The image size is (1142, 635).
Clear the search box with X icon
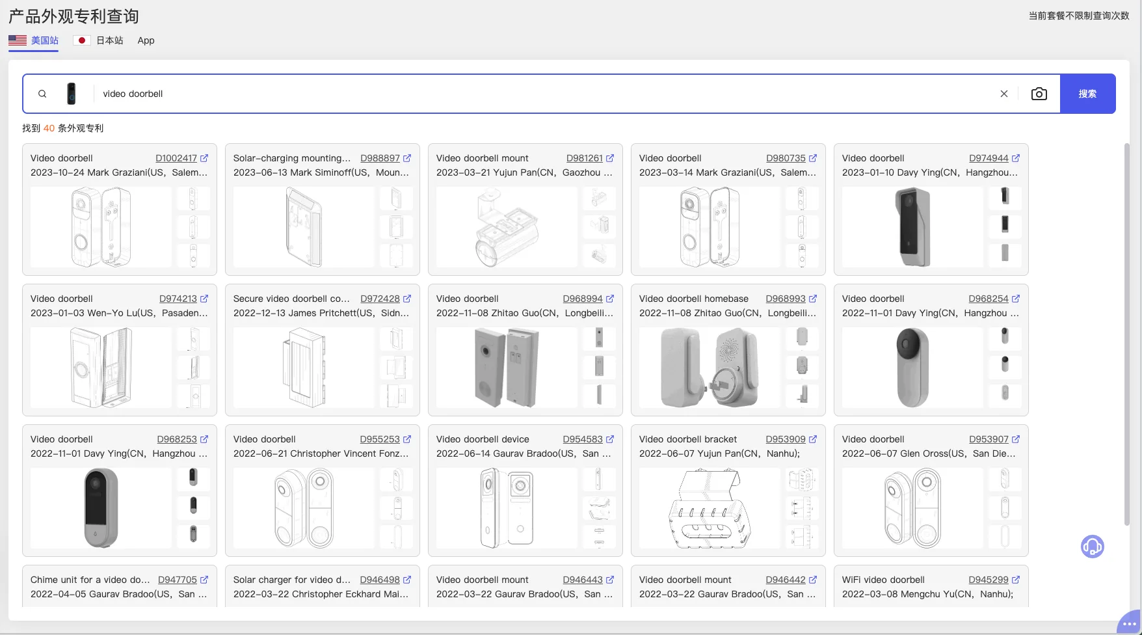click(1004, 94)
